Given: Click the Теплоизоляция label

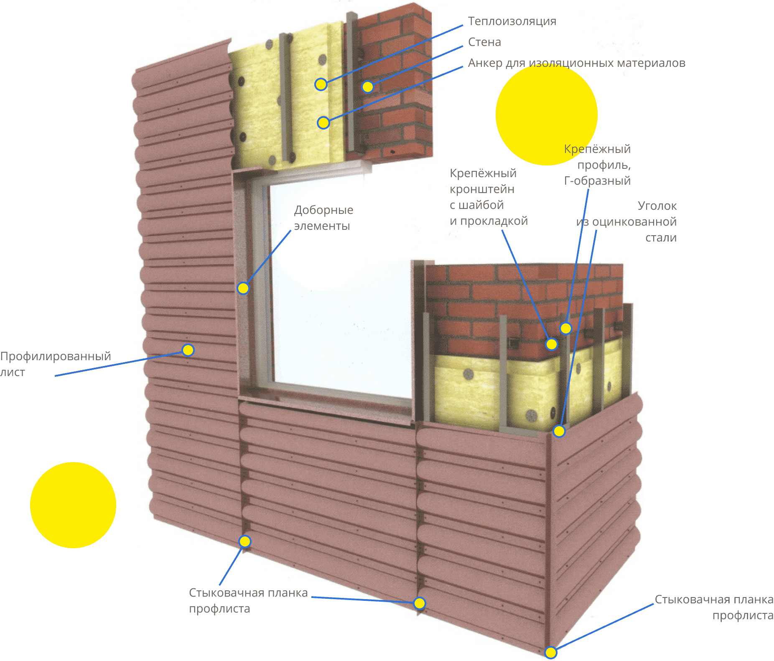Looking at the screenshot, I should [x=512, y=21].
